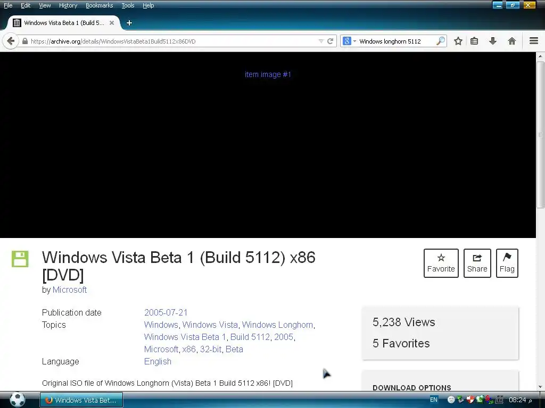
Task: Click the Firefox taskbar button
Action: point(81,400)
